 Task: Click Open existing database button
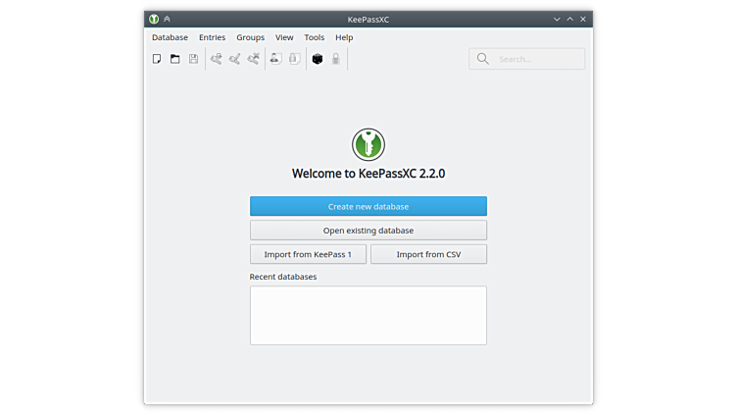368,231
